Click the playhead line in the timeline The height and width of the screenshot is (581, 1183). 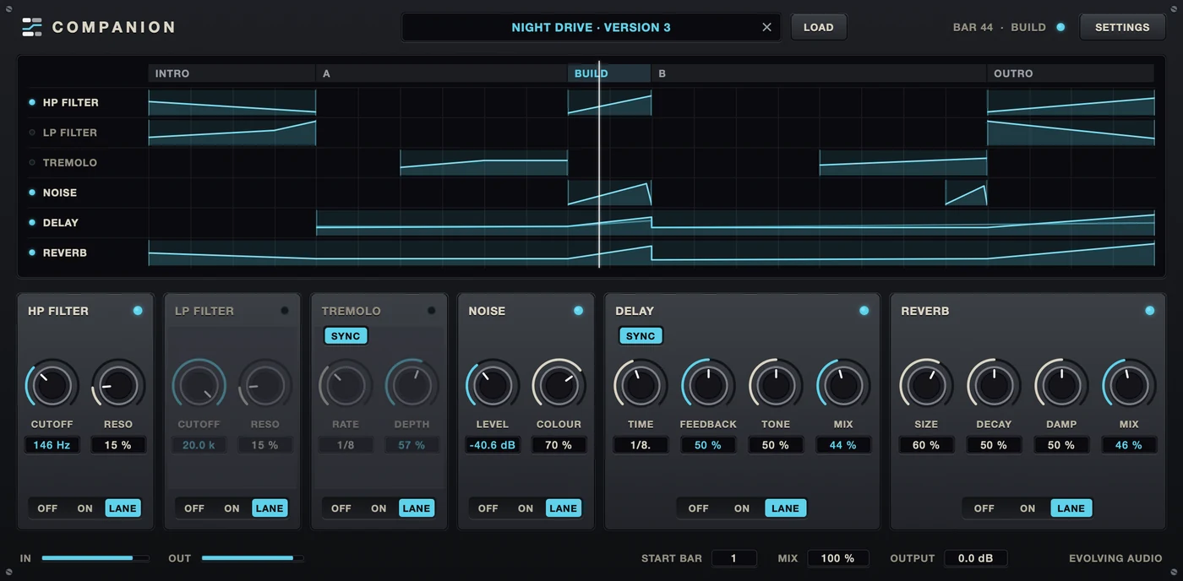pyautogui.click(x=599, y=165)
